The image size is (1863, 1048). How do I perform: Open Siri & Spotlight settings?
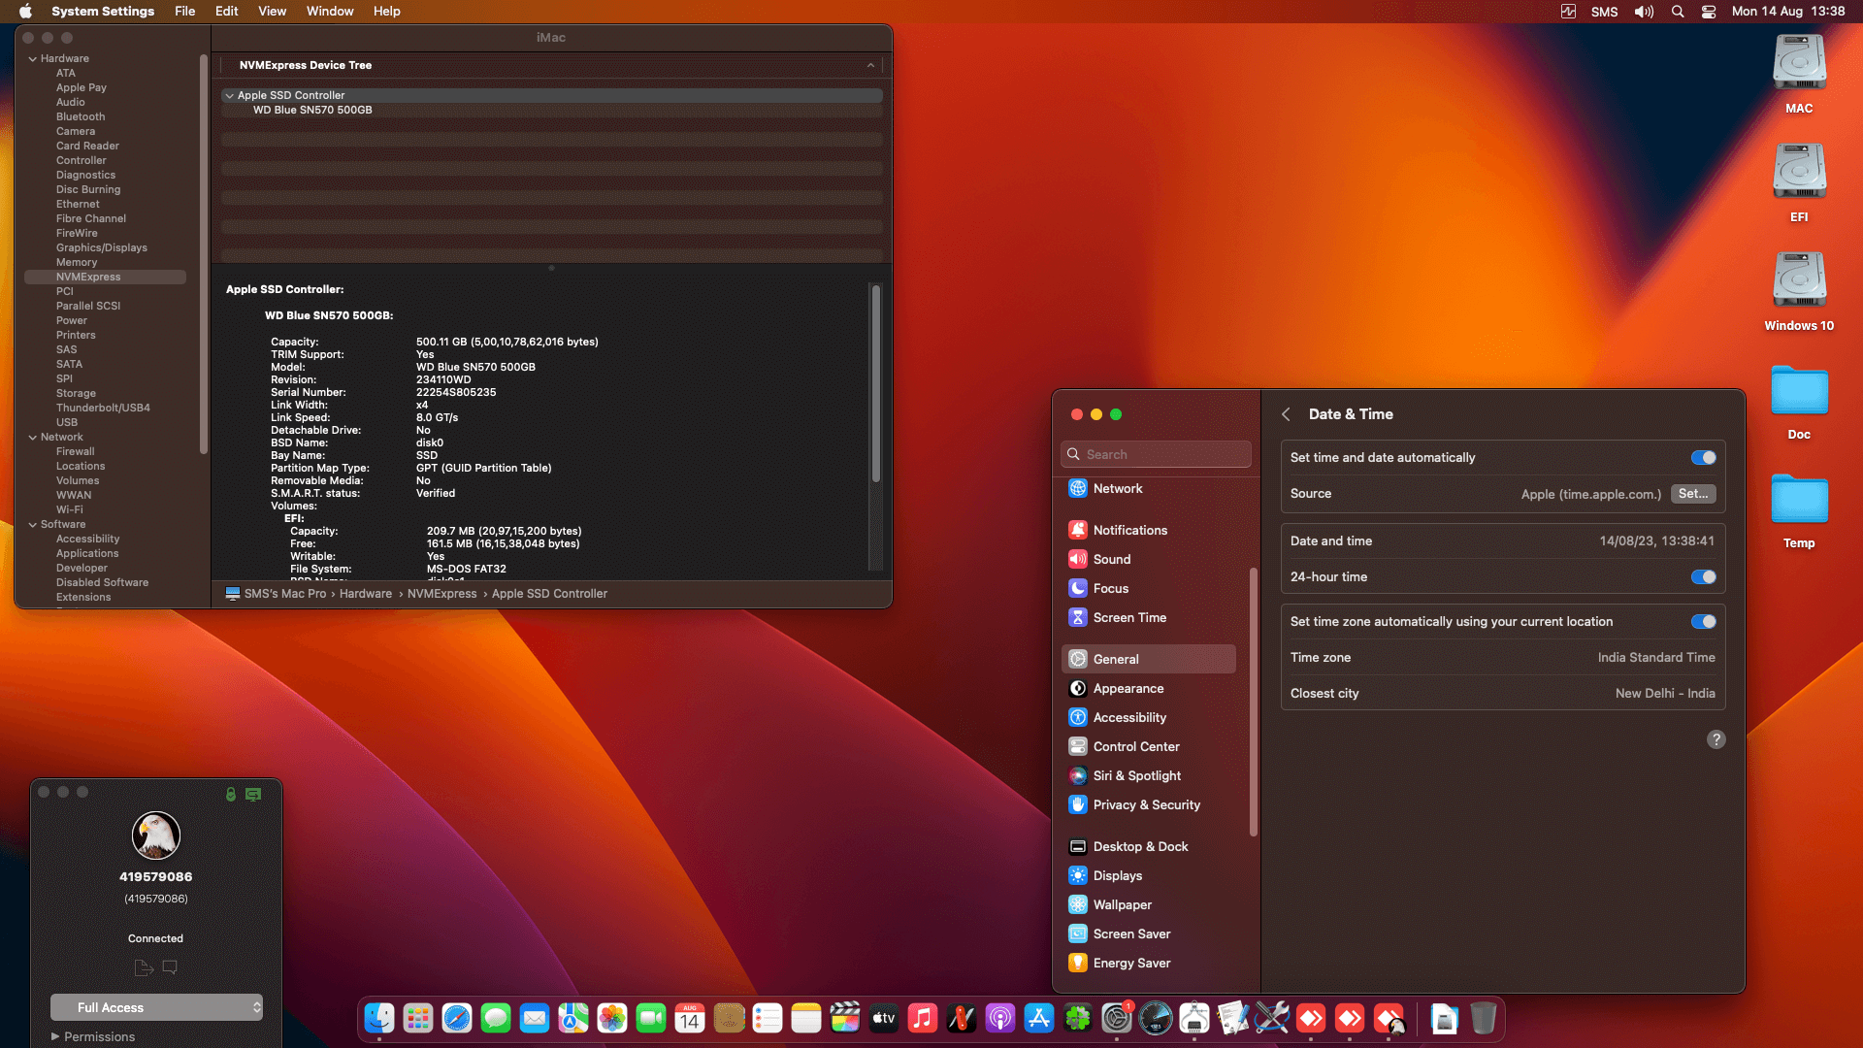click(x=1149, y=776)
